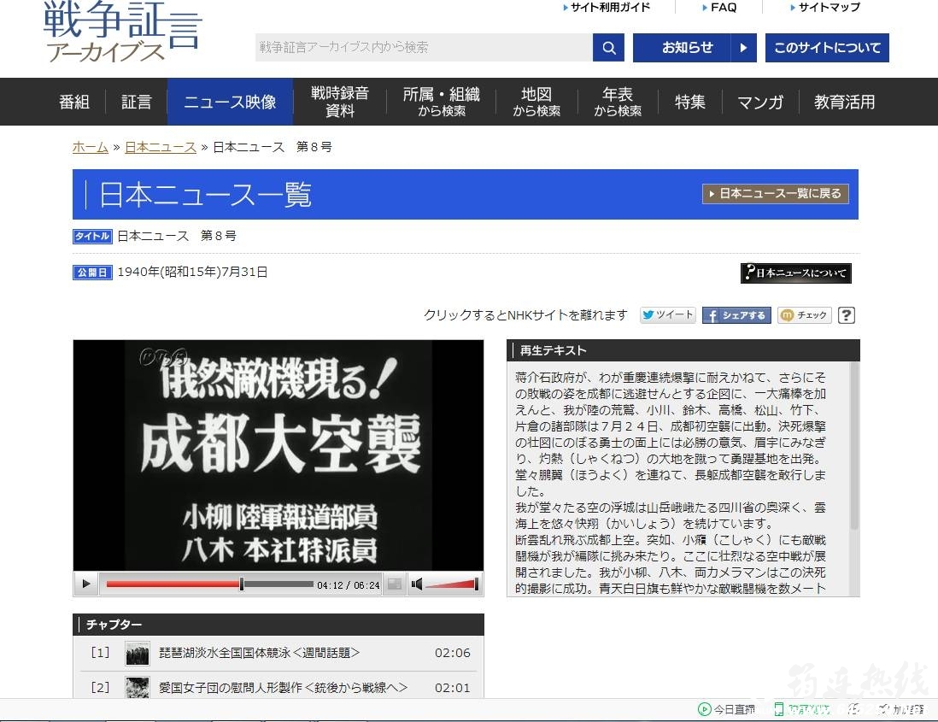
Task: Open サイト利用ガイド link
Action: click(607, 7)
